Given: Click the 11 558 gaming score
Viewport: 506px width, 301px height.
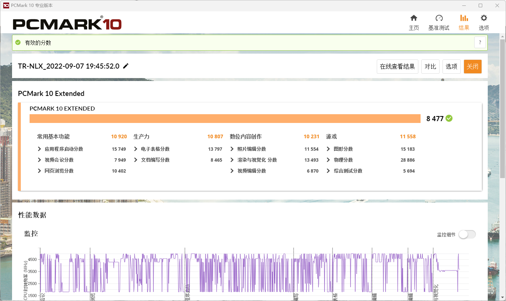Looking at the screenshot, I should click(408, 136).
